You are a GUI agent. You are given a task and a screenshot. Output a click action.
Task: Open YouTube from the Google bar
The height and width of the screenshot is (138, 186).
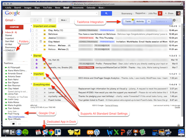(x=47, y=8)
